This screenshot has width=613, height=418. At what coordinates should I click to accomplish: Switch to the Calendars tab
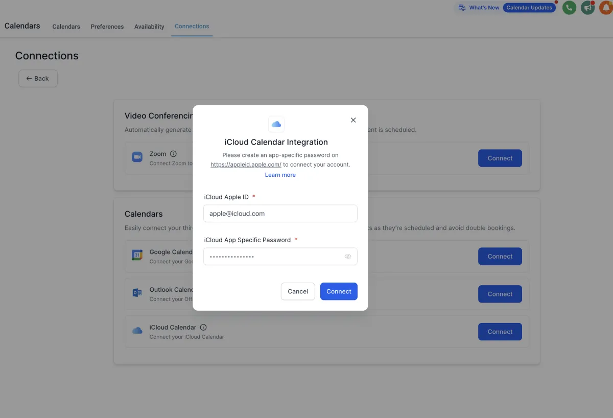pyautogui.click(x=66, y=27)
